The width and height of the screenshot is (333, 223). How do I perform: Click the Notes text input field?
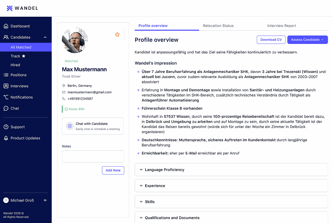click(93, 156)
